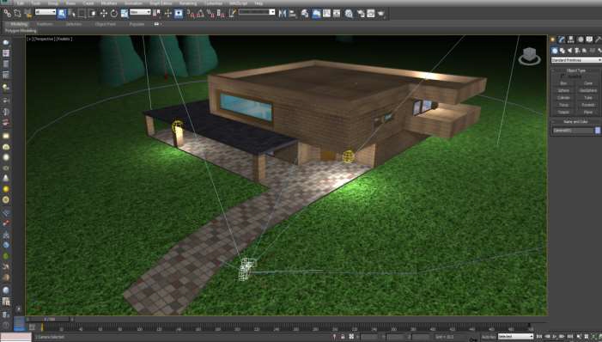
Task: Open the selection filter dropdown
Action: 46,12
